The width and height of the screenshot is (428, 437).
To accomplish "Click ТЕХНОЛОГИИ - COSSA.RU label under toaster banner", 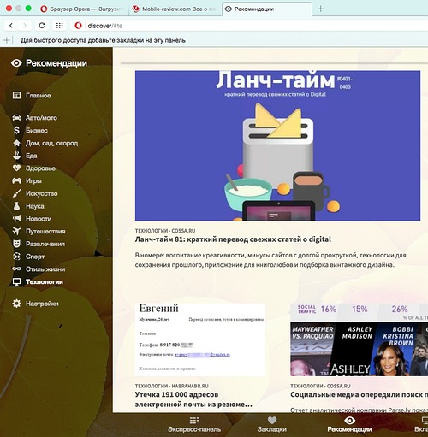I will (165, 230).
